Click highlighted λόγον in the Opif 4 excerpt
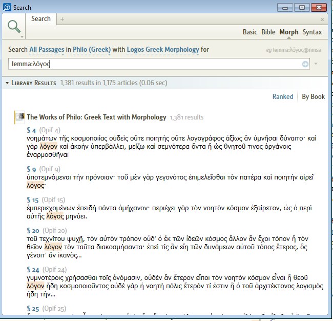 click(x=49, y=147)
